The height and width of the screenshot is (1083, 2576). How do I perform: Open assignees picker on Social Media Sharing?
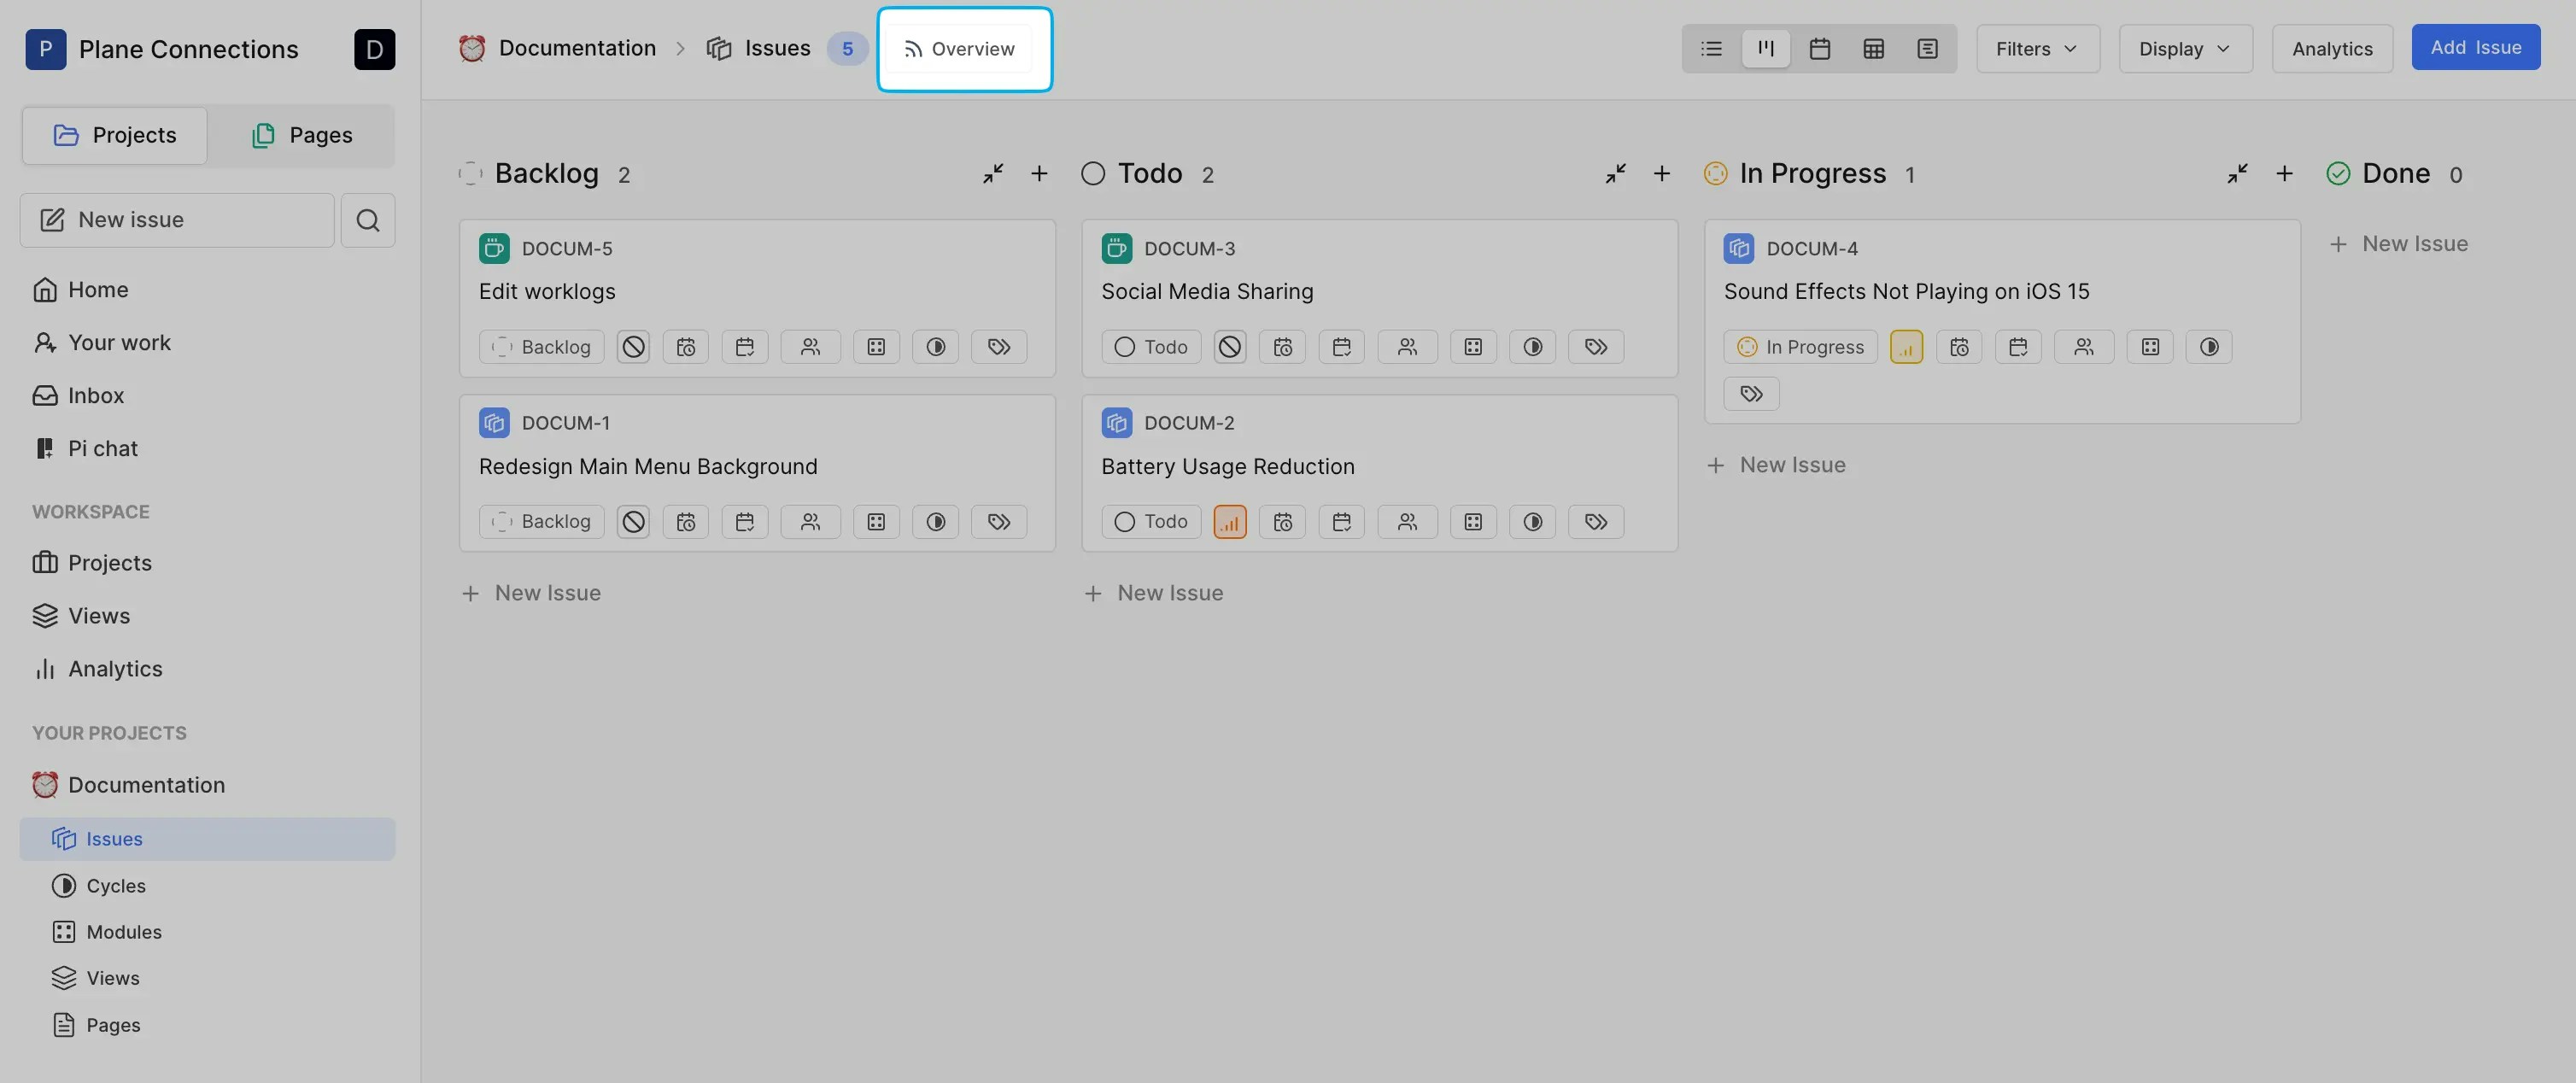coord(1406,347)
